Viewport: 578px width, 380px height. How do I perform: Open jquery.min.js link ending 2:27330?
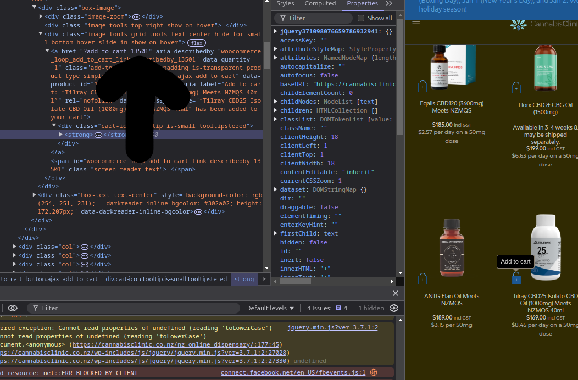[x=143, y=361]
